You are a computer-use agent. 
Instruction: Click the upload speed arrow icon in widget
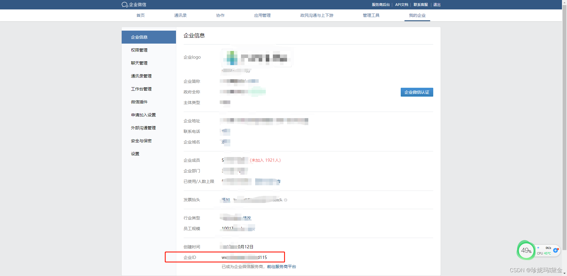point(538,248)
